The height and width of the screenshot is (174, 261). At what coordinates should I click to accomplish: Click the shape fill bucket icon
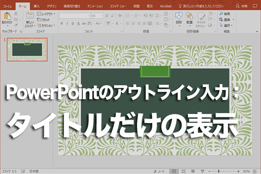pyautogui.click(x=210, y=13)
